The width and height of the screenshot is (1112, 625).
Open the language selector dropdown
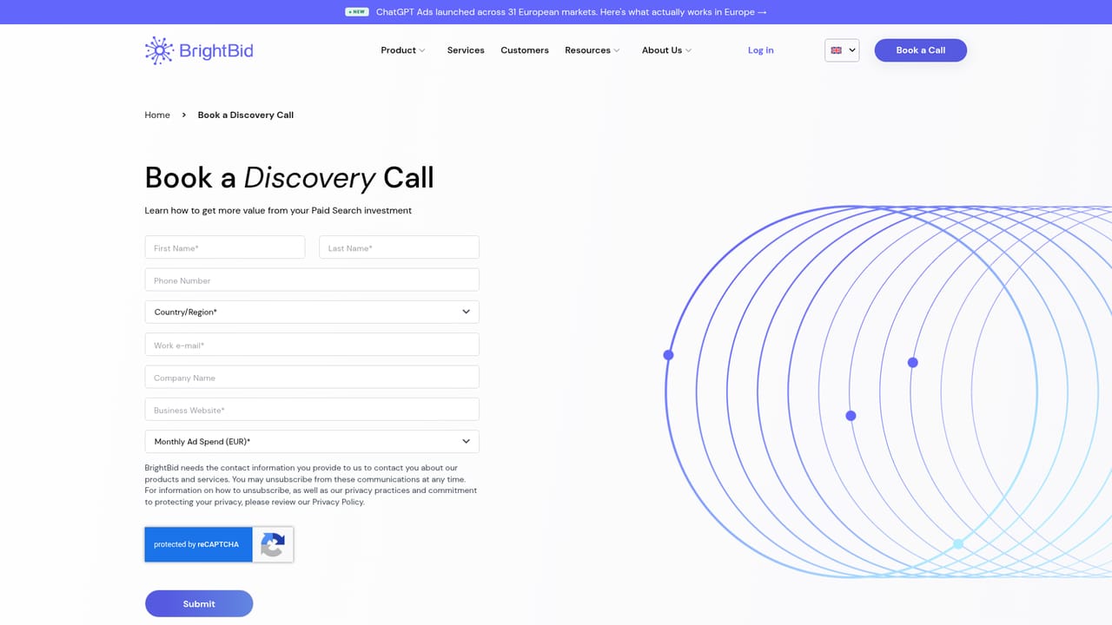842,50
